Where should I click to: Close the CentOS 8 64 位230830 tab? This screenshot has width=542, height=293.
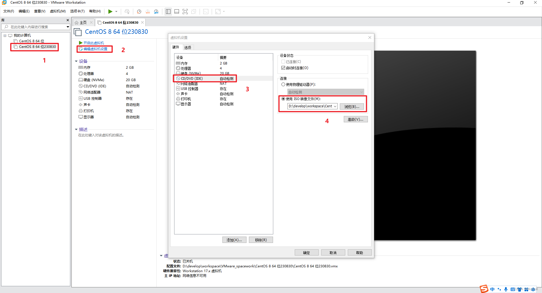pos(143,23)
